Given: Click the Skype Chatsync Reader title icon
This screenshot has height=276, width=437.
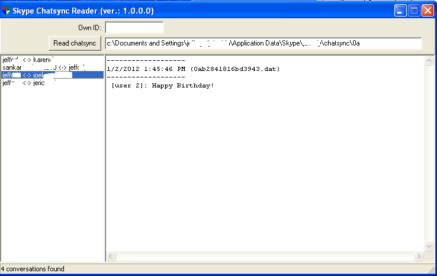Looking at the screenshot, I should coord(6,11).
